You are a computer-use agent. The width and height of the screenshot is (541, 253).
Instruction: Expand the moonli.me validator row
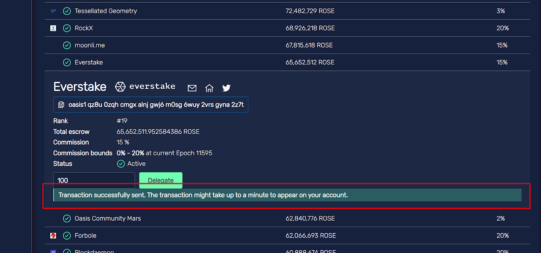tap(287, 45)
